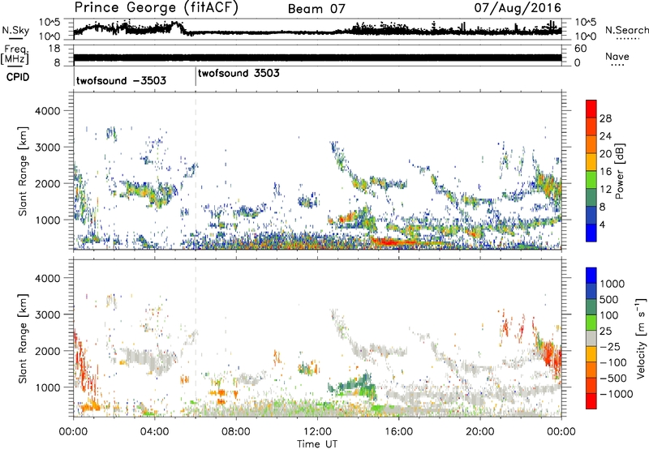
Task: Click the left '10^5' noise axis label
Action: (x=49, y=22)
